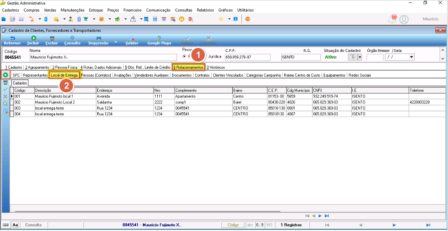Click the yellow favorites star icon
Screen dimensions: 448x231
pos(221,19)
